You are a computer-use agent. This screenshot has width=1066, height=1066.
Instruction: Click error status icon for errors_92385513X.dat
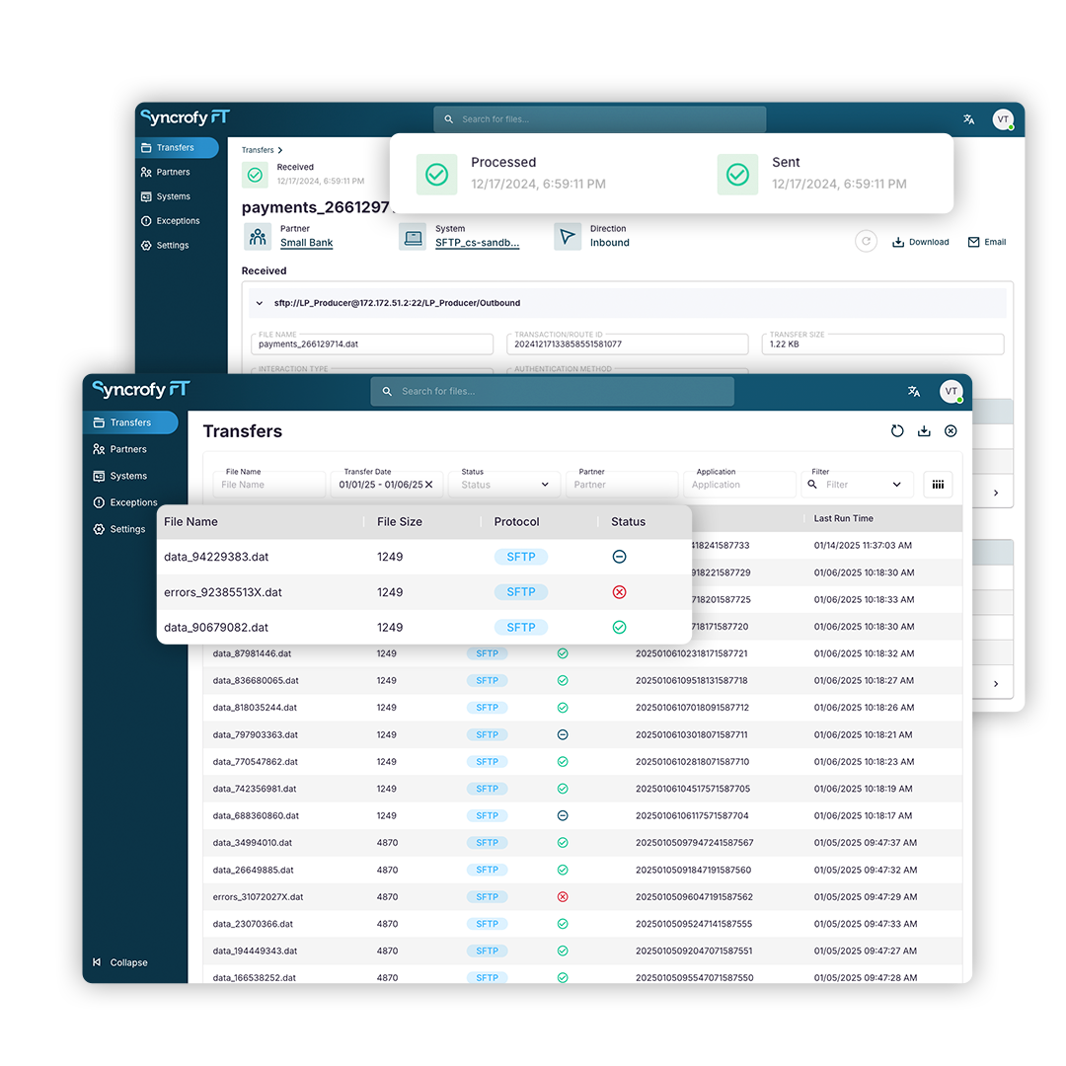pos(619,592)
